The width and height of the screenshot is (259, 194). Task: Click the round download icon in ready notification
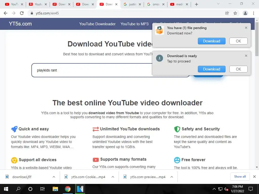pyautogui.click(x=160, y=58)
